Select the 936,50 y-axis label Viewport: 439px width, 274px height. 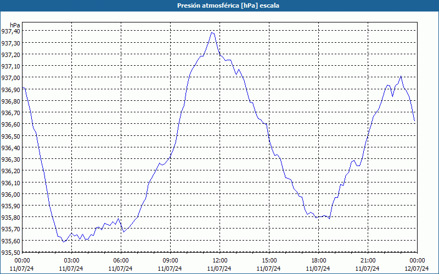(10, 136)
